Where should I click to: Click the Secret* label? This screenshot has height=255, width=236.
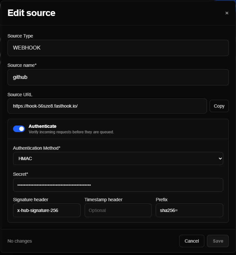pos(21,174)
